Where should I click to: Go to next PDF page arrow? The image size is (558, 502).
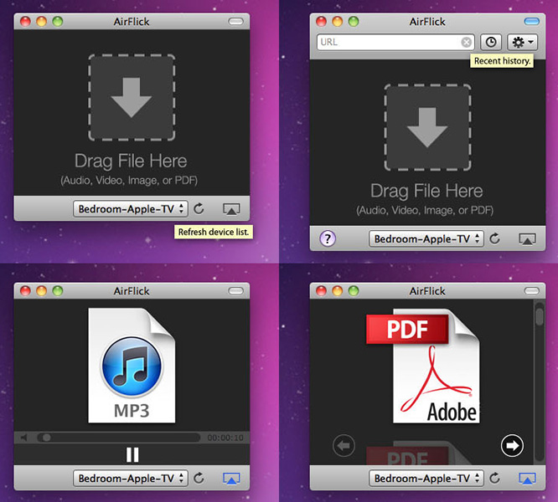(x=512, y=445)
